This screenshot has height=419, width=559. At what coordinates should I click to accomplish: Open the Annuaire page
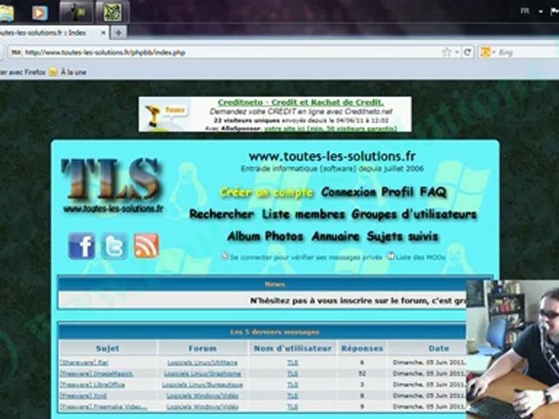point(335,236)
